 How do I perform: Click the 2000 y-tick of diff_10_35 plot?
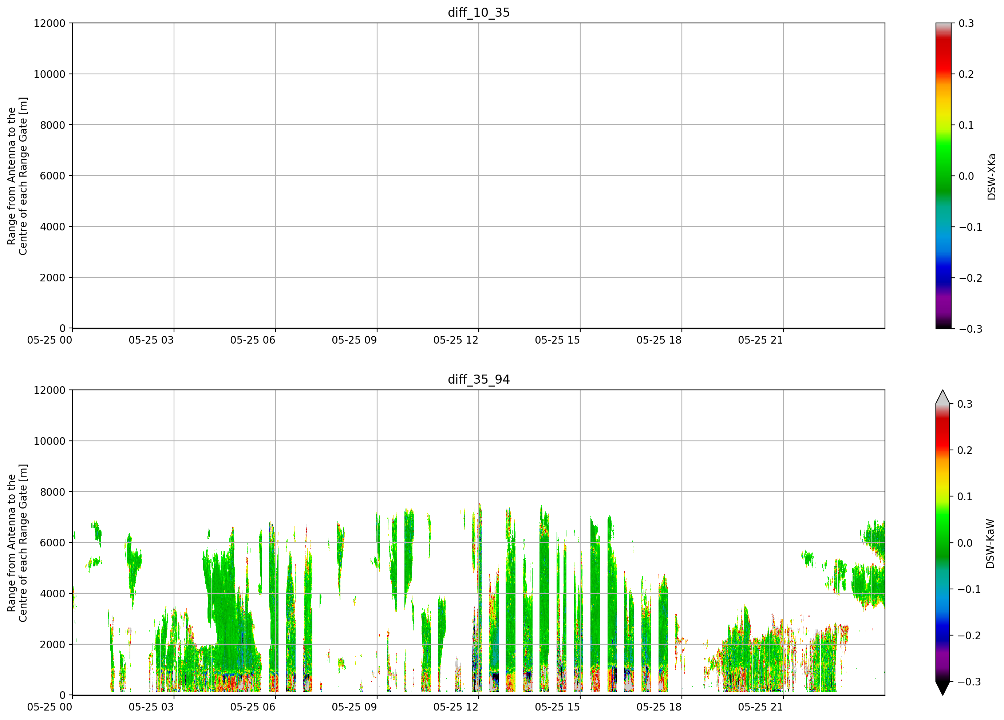coord(53,277)
